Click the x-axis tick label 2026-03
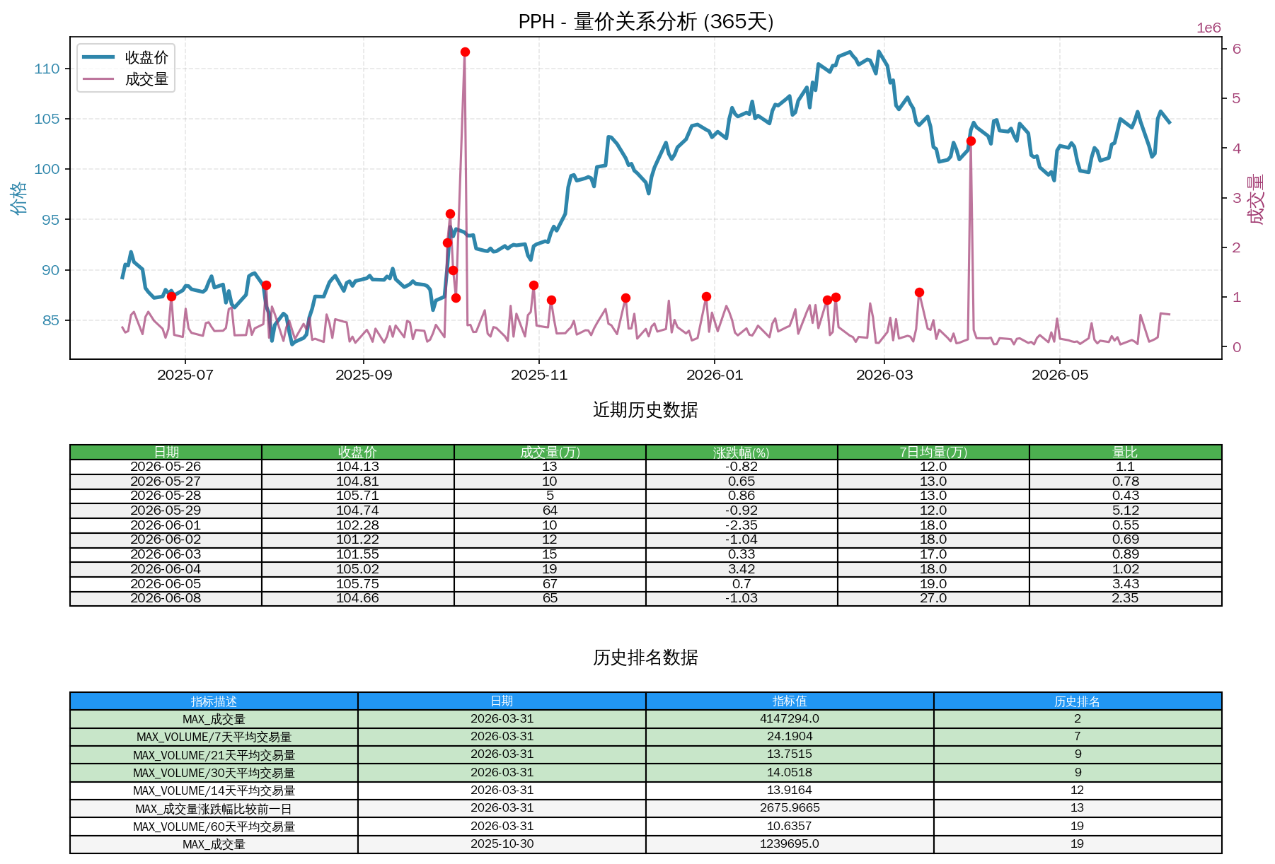1275x864 pixels. point(884,375)
